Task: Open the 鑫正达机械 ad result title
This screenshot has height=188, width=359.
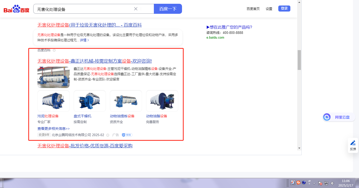Action: pyautogui.click(x=95, y=61)
